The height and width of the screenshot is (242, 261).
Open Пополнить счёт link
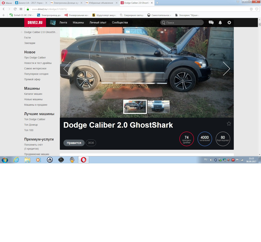pyautogui.click(x=33, y=145)
